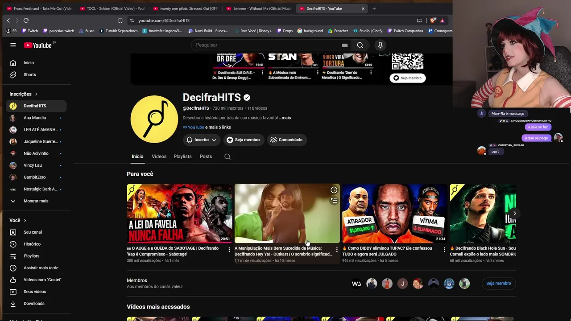The image size is (571, 321).
Task: Play the Black Hole Sun video thumbnail
Action: tap(483, 214)
